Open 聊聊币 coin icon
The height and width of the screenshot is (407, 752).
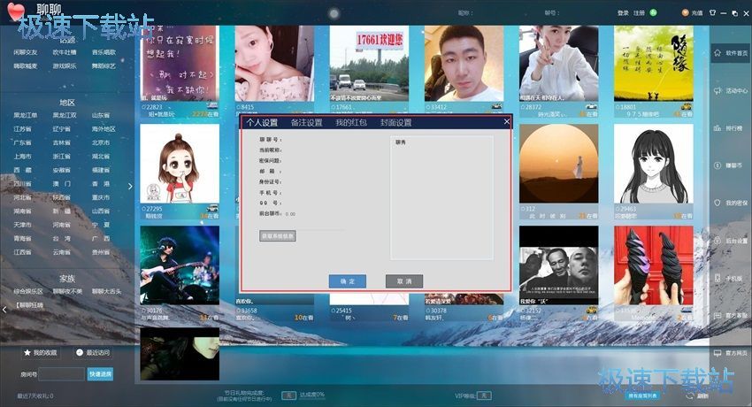(717, 165)
